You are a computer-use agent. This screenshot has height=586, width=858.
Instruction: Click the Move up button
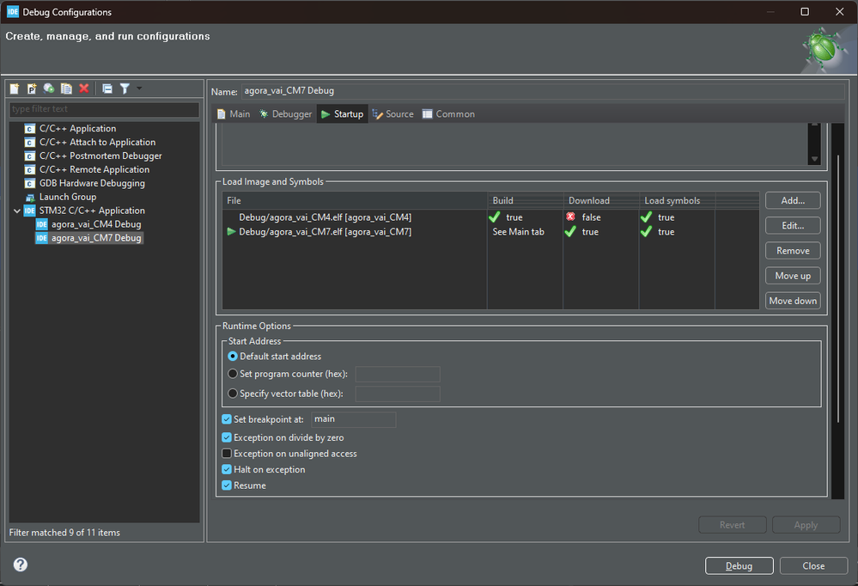click(792, 275)
